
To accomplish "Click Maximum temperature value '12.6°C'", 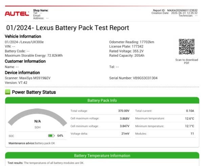I will pyautogui.click(x=189, y=118).
